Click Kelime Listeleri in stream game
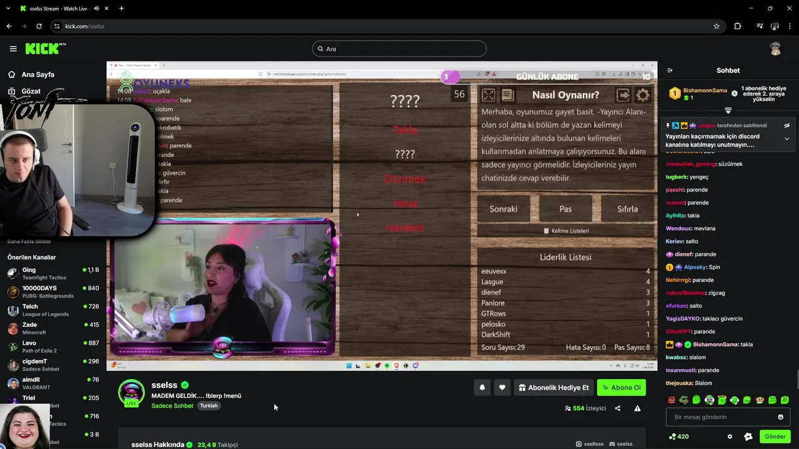The height and width of the screenshot is (449, 799). (566, 231)
